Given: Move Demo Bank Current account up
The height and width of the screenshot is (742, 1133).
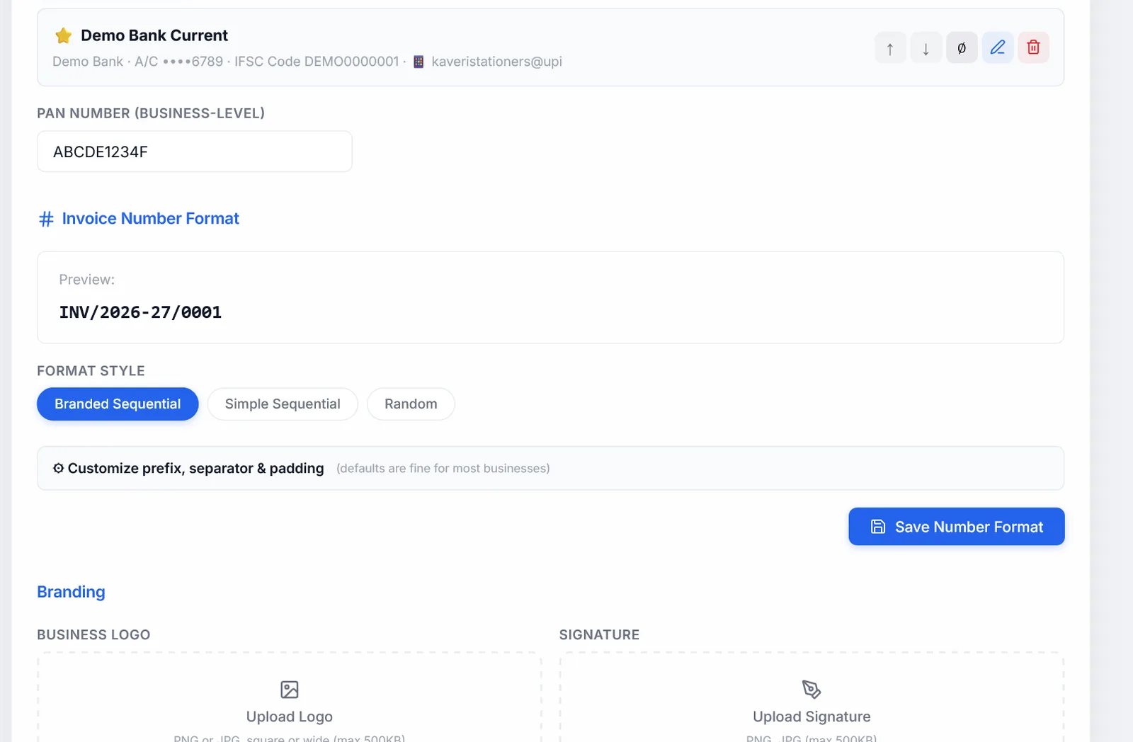Looking at the screenshot, I should click(890, 48).
